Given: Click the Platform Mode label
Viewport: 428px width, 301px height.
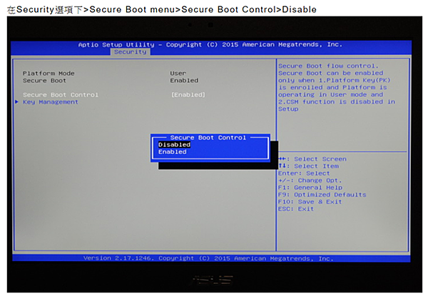Looking at the screenshot, I should coord(49,73).
